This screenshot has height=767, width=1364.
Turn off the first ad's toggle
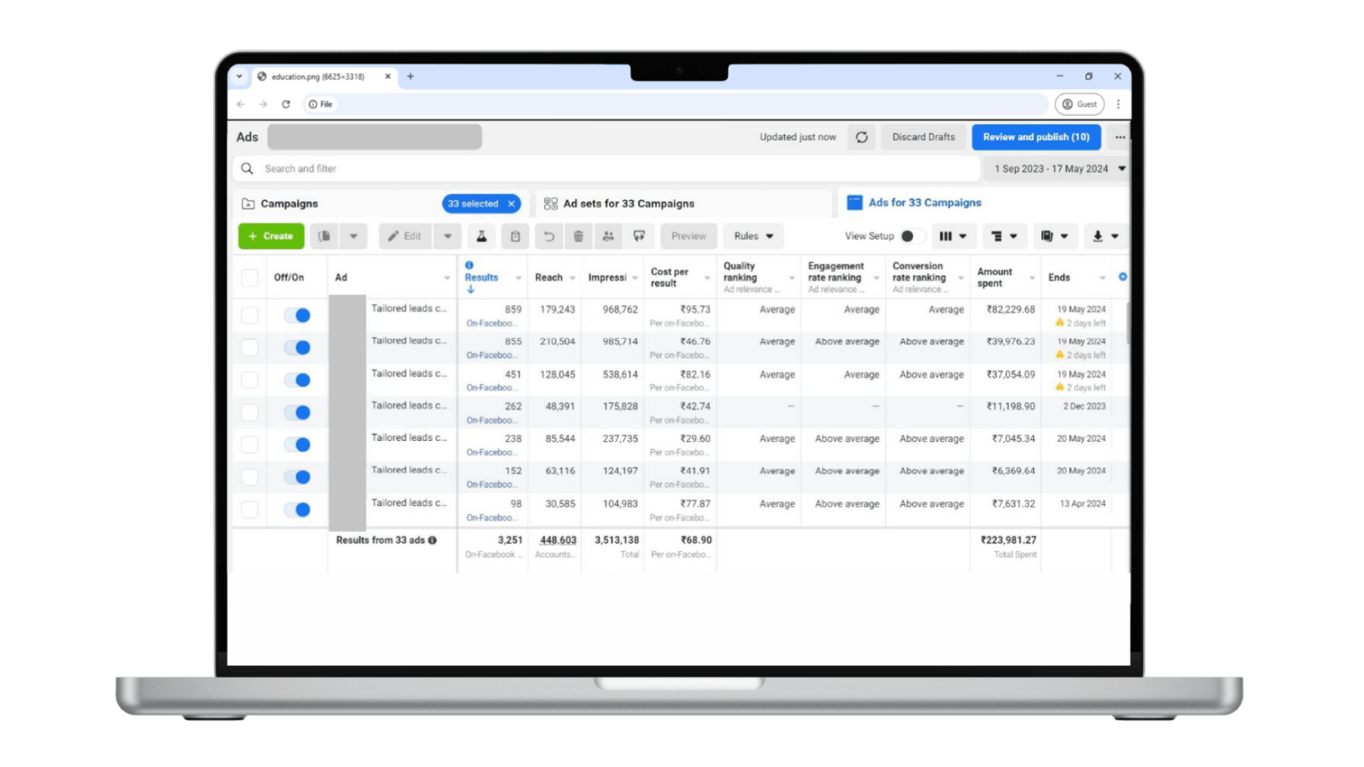click(x=298, y=315)
